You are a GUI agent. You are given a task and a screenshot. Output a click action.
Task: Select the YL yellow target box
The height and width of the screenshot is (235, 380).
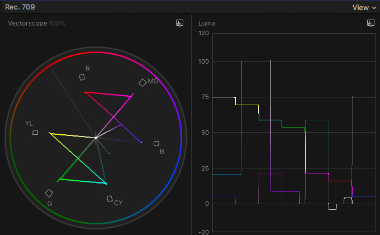coord(35,132)
